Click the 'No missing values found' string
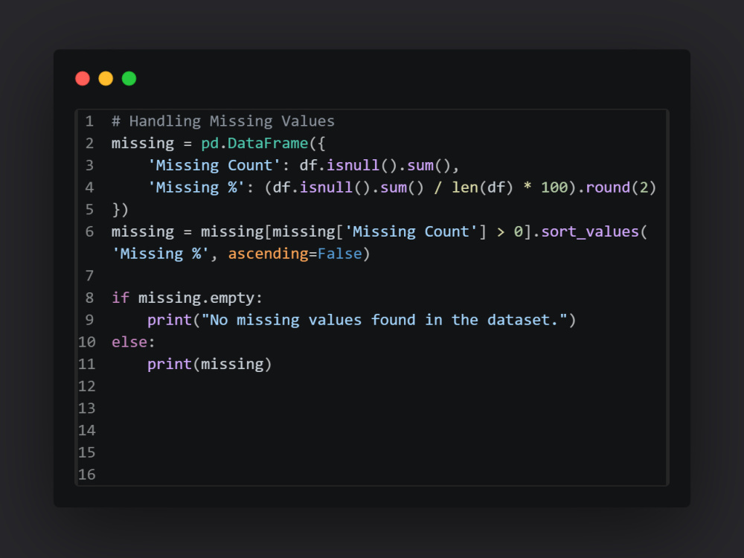The width and height of the screenshot is (744, 558). point(385,320)
